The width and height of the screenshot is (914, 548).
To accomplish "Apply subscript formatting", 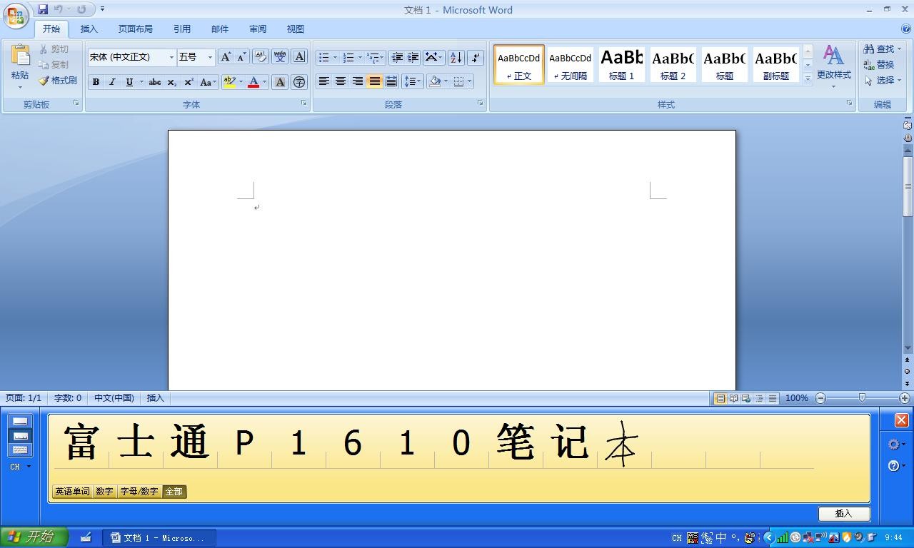I will coord(172,82).
